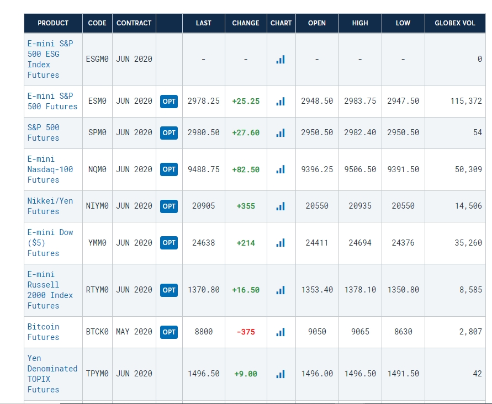
Task: Select the negative change value -375
Action: (x=246, y=332)
